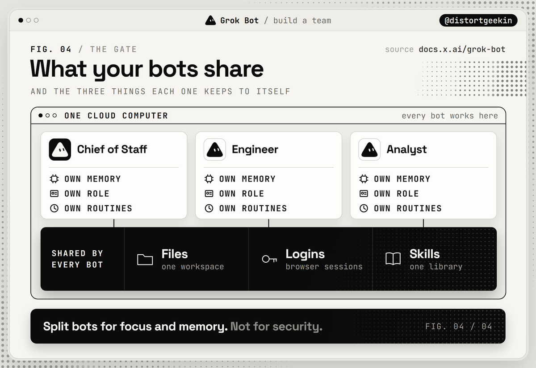Click the Logins key icon
536x368 pixels.
(x=269, y=259)
